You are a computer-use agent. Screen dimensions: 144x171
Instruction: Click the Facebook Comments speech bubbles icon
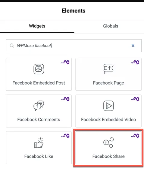pyautogui.click(x=39, y=105)
